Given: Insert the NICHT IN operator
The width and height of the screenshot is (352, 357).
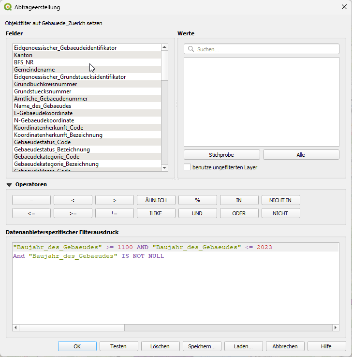Looking at the screenshot, I should [280, 200].
